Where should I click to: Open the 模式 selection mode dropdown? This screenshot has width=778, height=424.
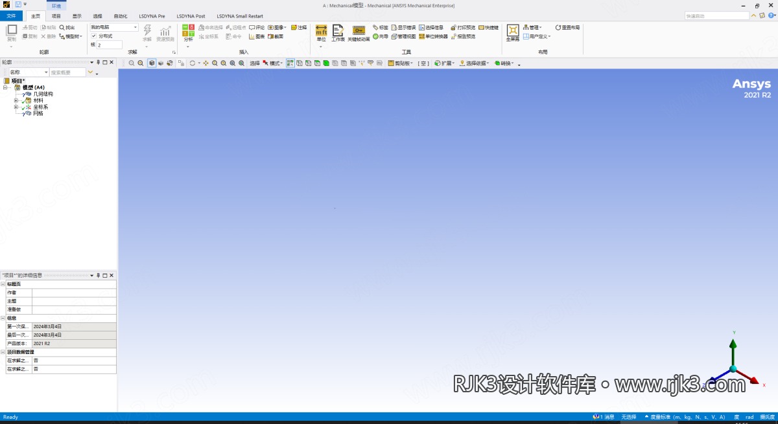(x=272, y=63)
